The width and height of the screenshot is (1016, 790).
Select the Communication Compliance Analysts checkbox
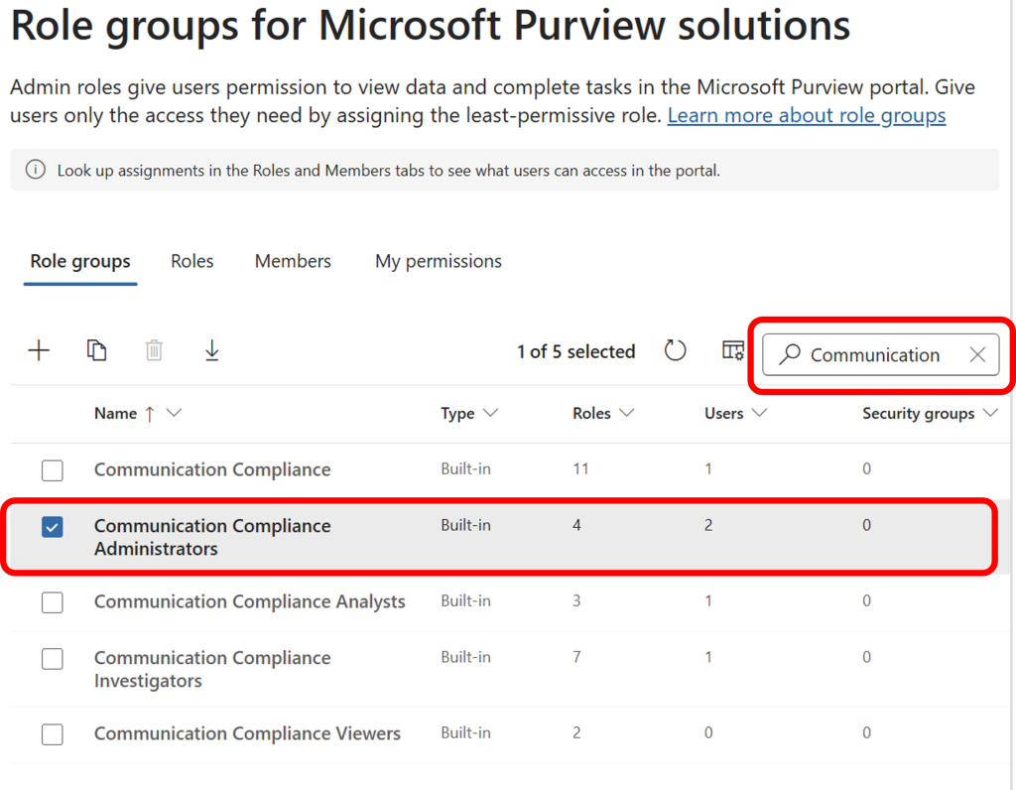53,602
